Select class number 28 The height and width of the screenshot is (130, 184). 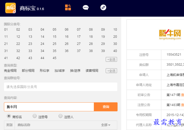point(91,44)
